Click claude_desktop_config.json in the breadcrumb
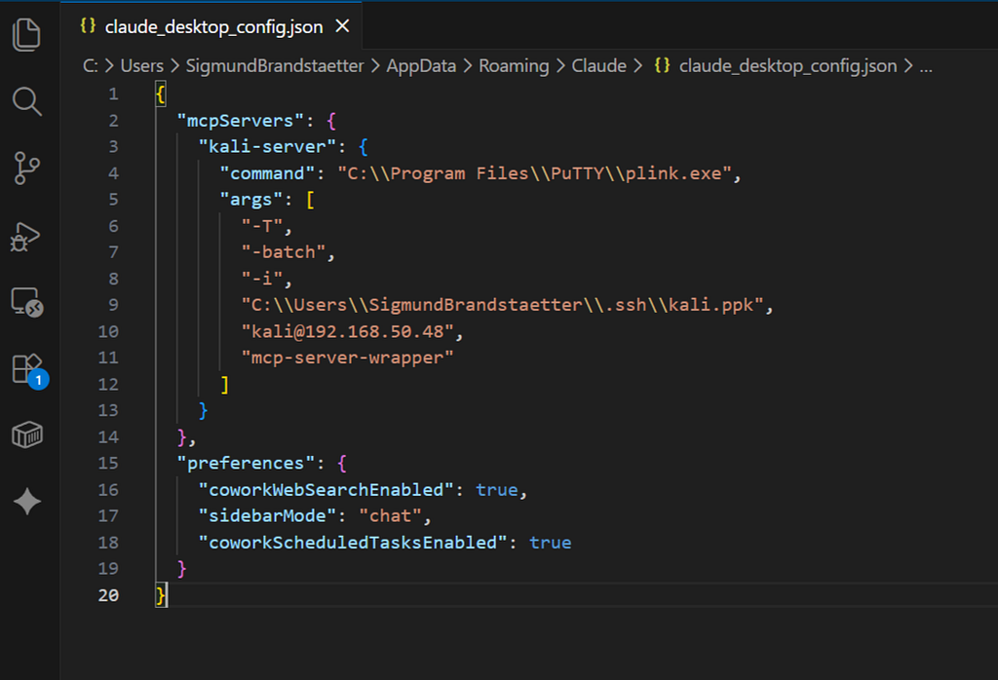998x680 pixels. (x=787, y=65)
